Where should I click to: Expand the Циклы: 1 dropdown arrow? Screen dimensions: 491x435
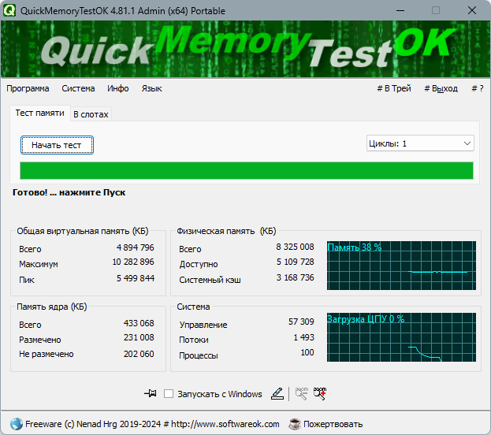(467, 143)
